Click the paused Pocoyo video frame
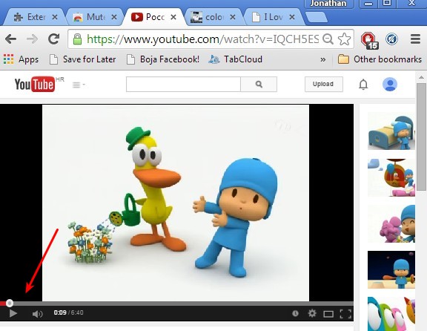427x331 pixels. 176,203
